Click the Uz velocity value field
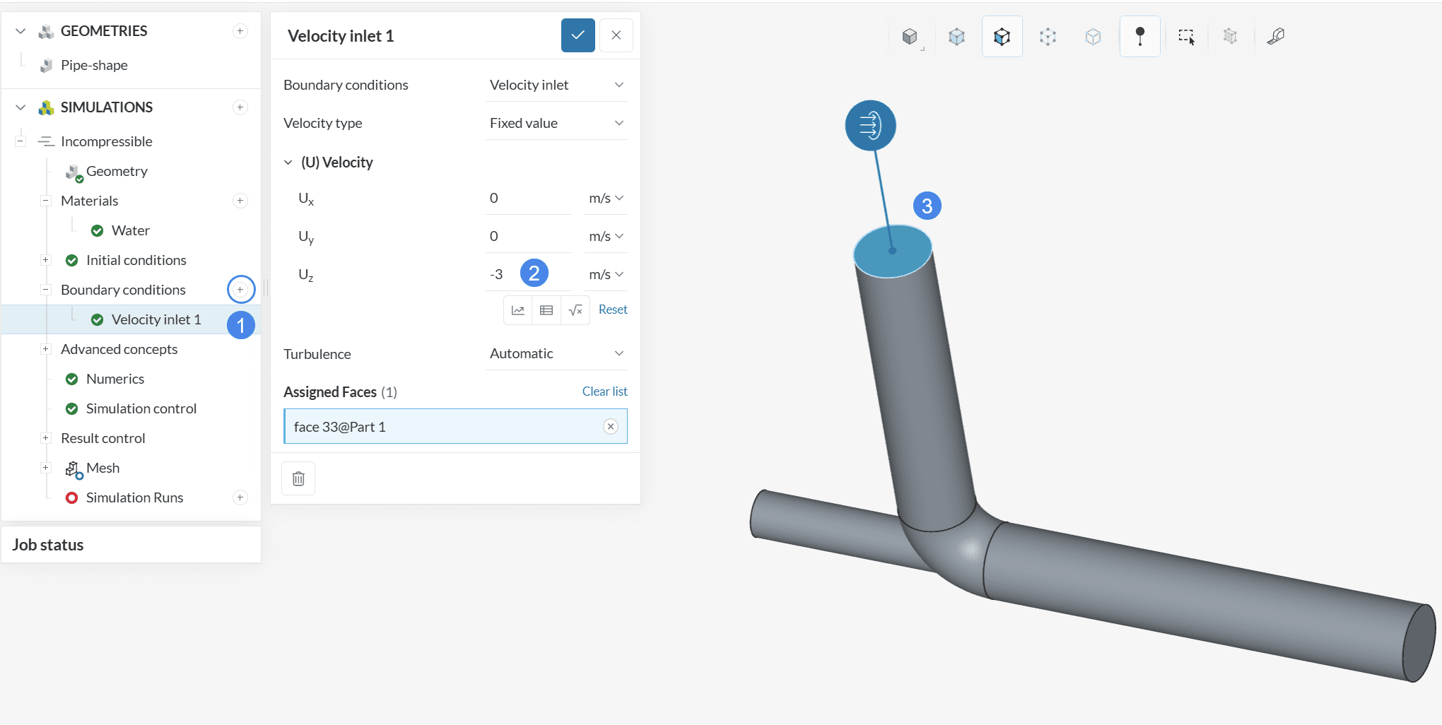The width and height of the screenshot is (1442, 725). [503, 274]
